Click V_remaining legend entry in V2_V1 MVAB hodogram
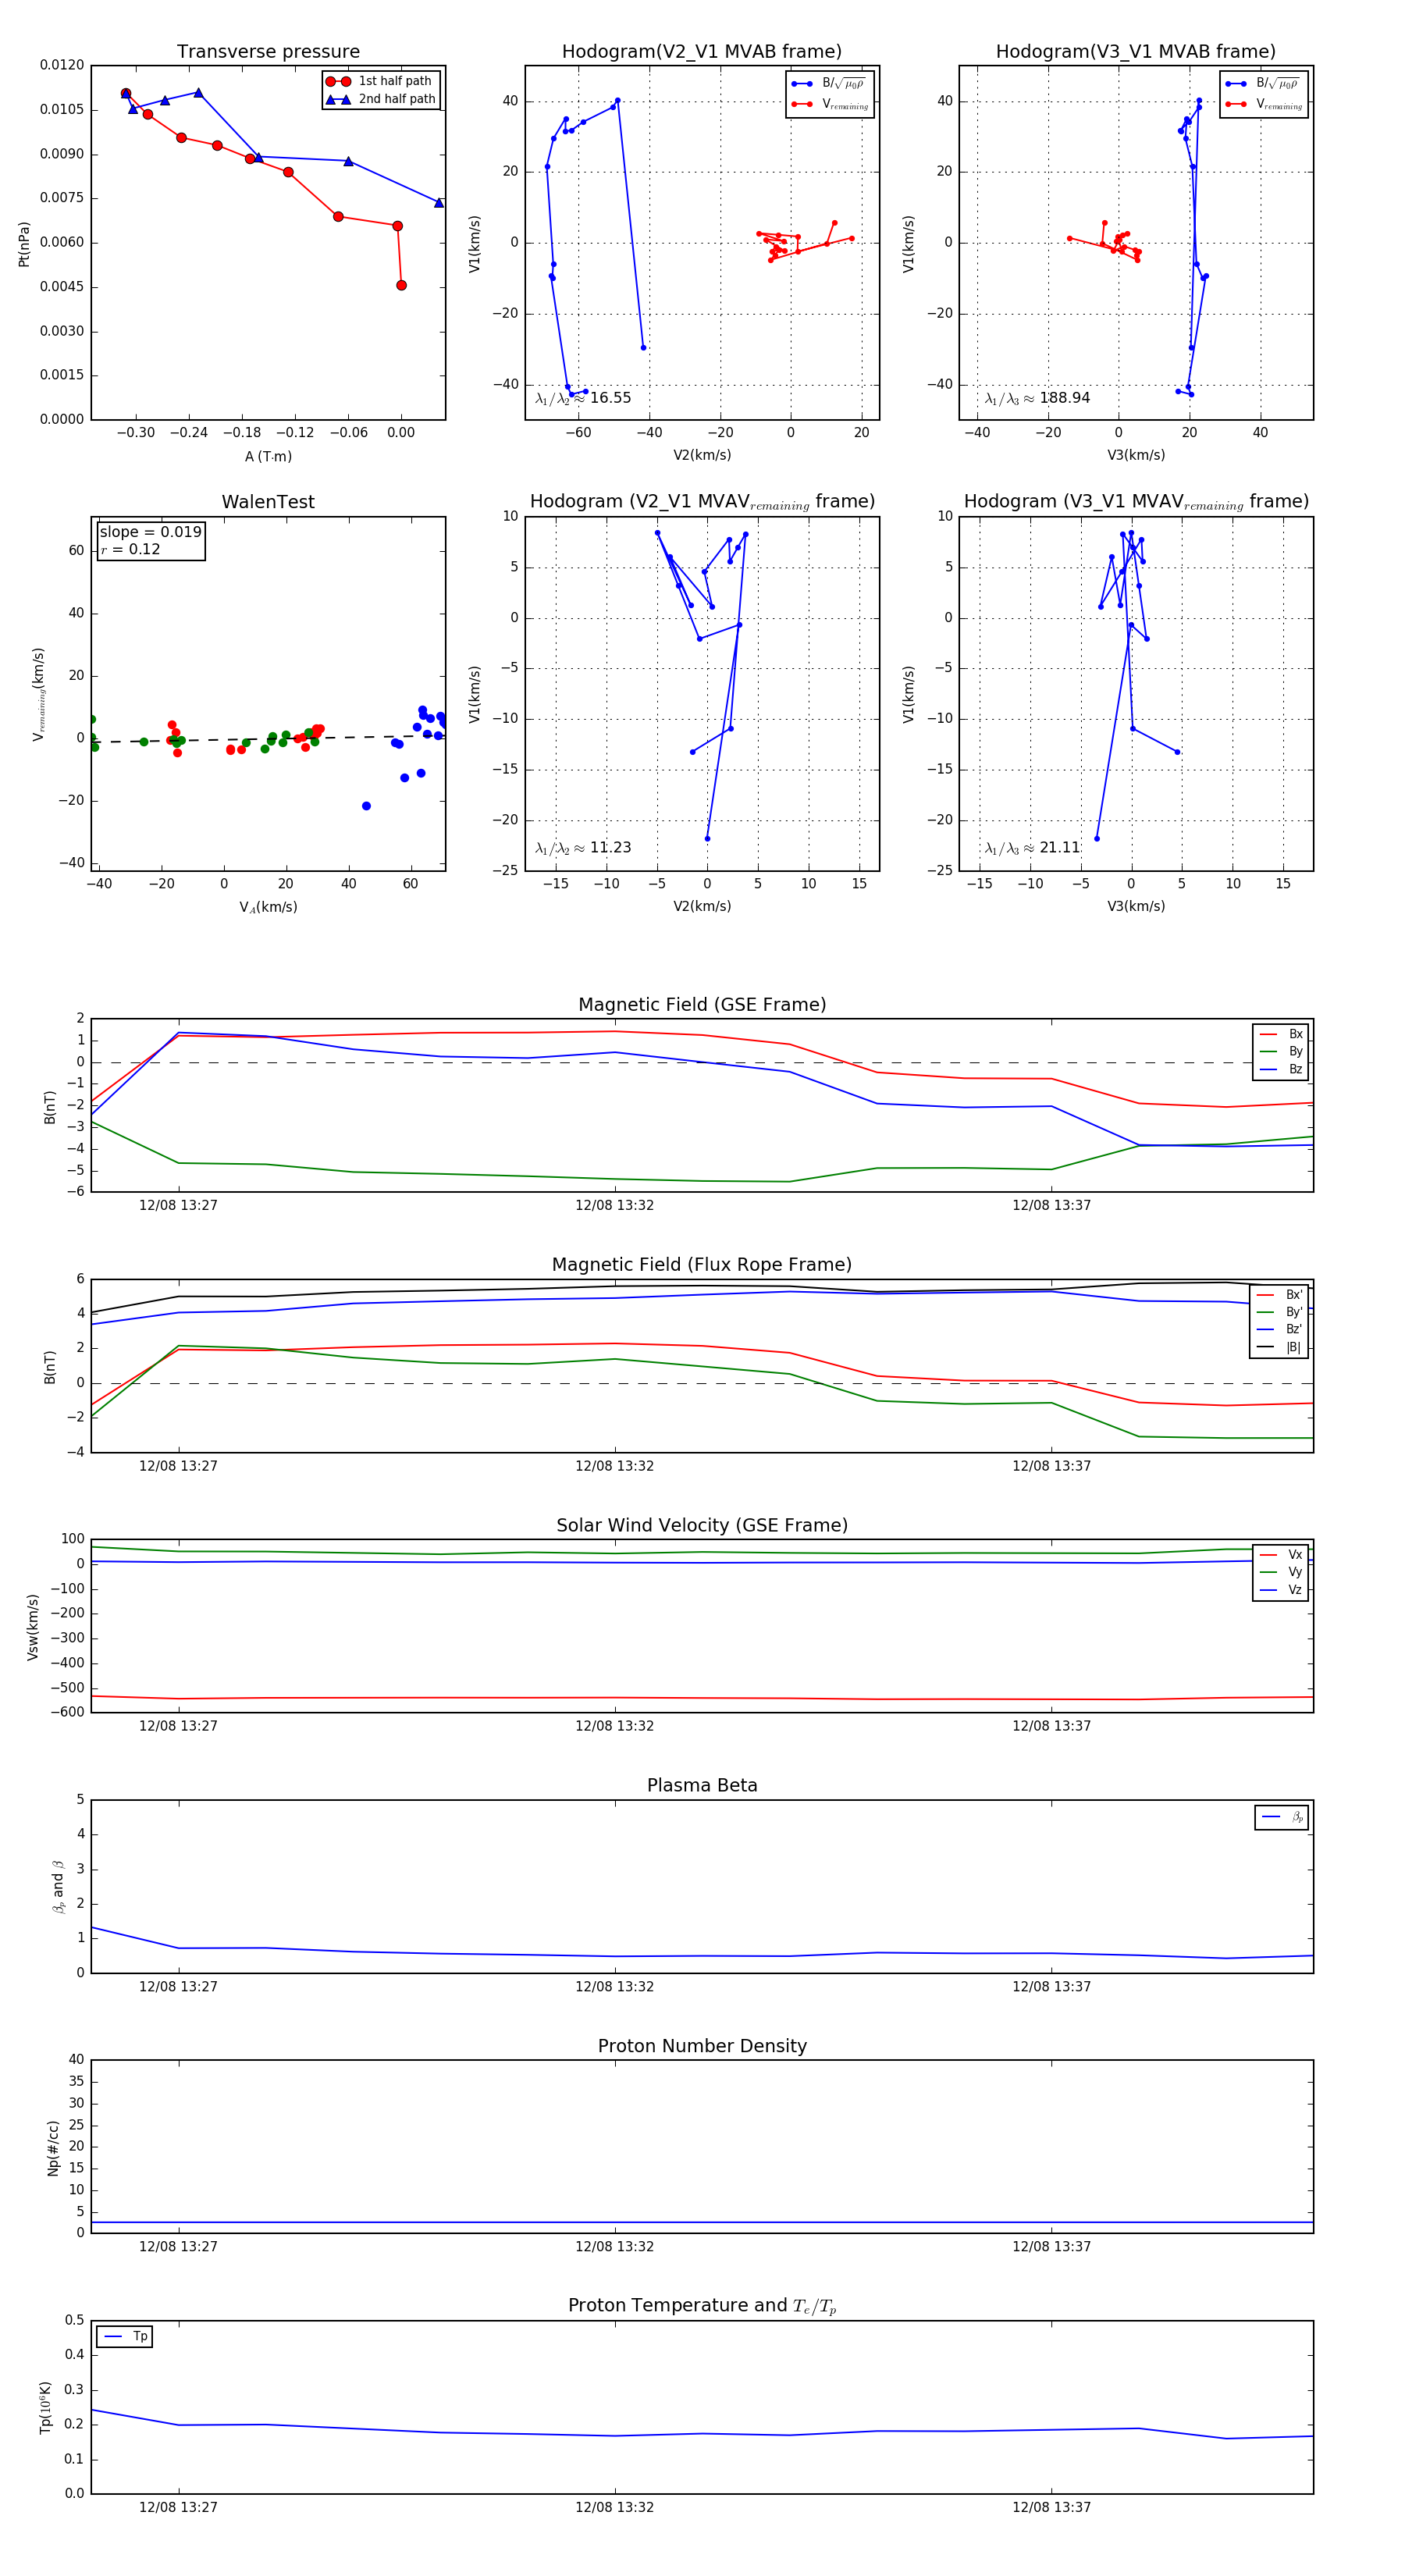The height and width of the screenshot is (2576, 1405). [x=829, y=104]
